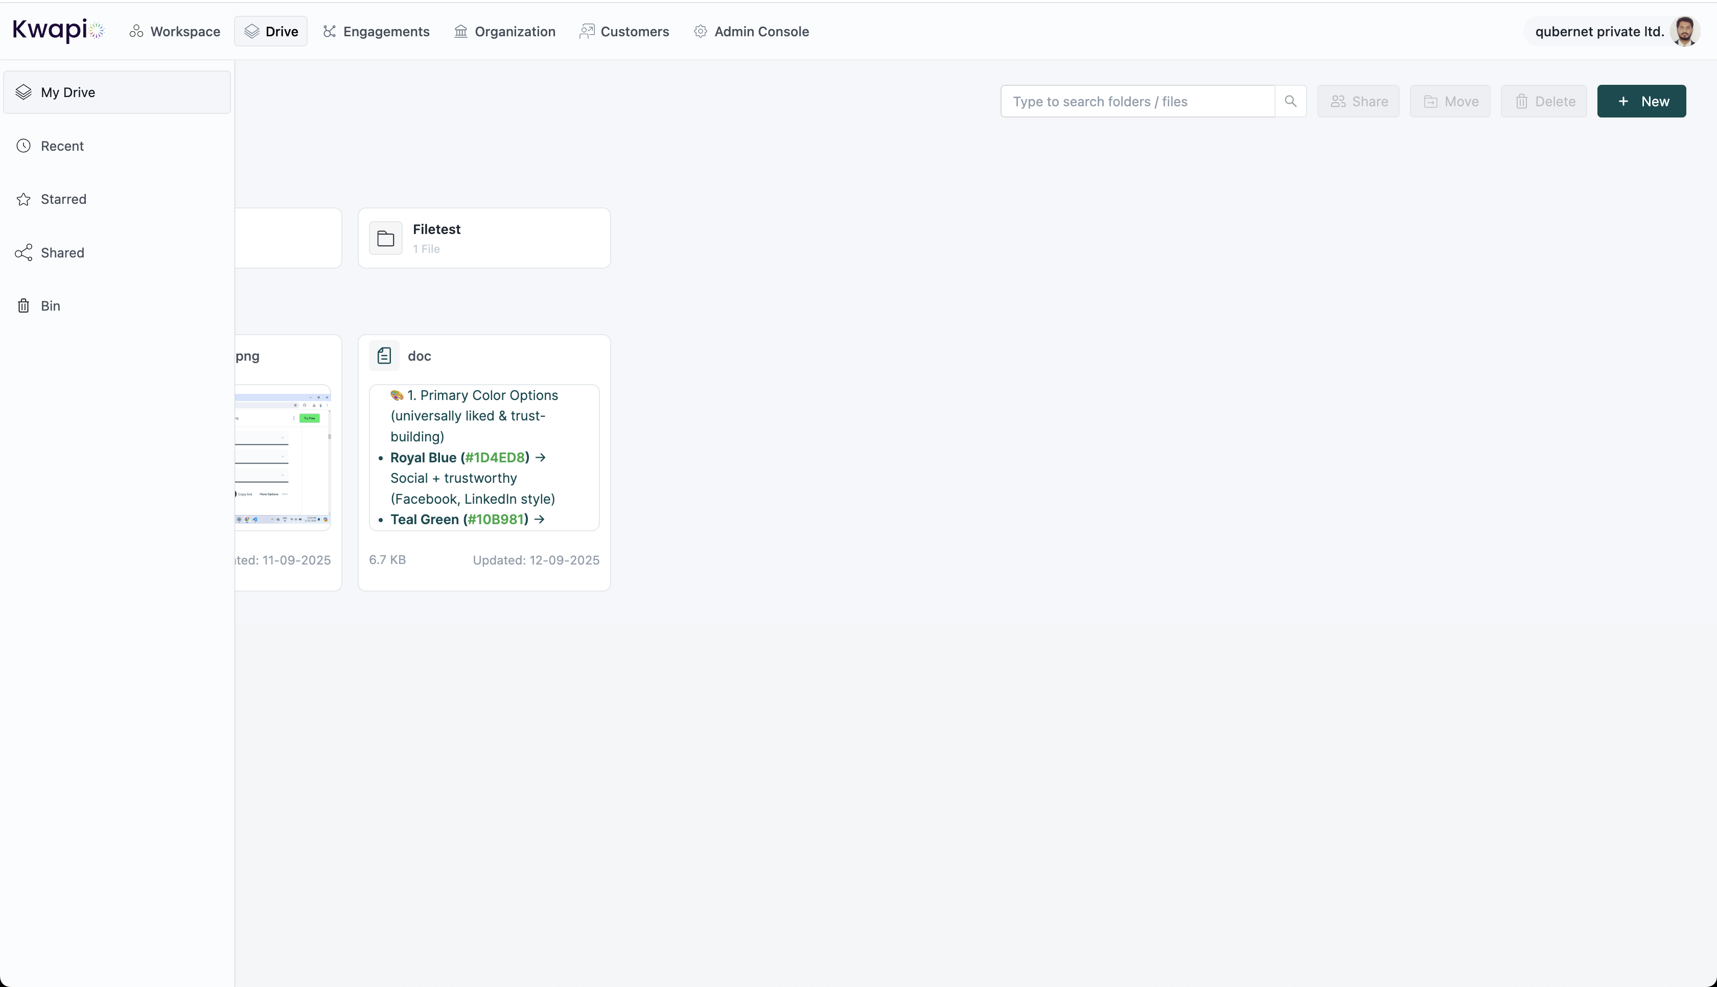Open the Engagements tab
The width and height of the screenshot is (1717, 987).
point(376,31)
